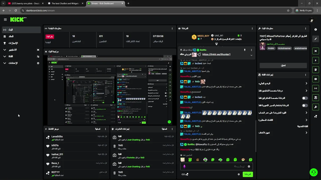This screenshot has width=321, height=180.
Task: Open the options menu of the إجراءات المشرف panel
Action: click(x=172, y=129)
